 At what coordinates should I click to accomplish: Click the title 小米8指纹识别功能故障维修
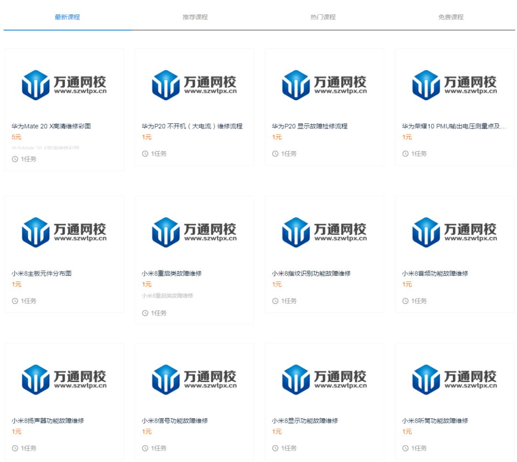[x=311, y=273]
